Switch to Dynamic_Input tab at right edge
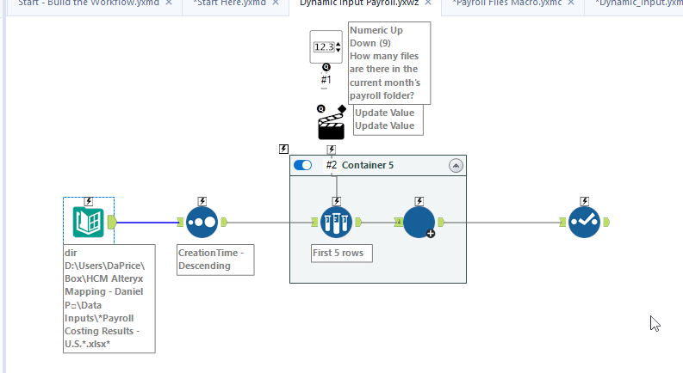The image size is (683, 373). [638, 3]
